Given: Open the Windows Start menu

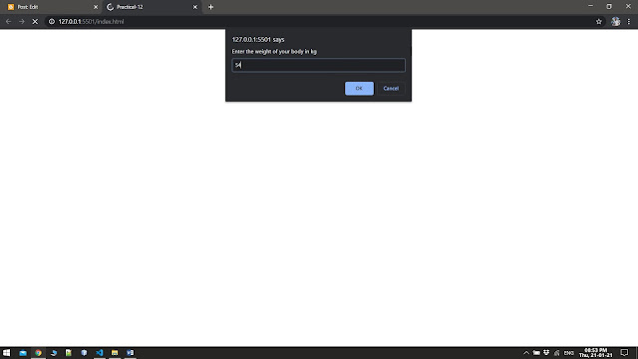Looking at the screenshot, I should tap(7, 353).
